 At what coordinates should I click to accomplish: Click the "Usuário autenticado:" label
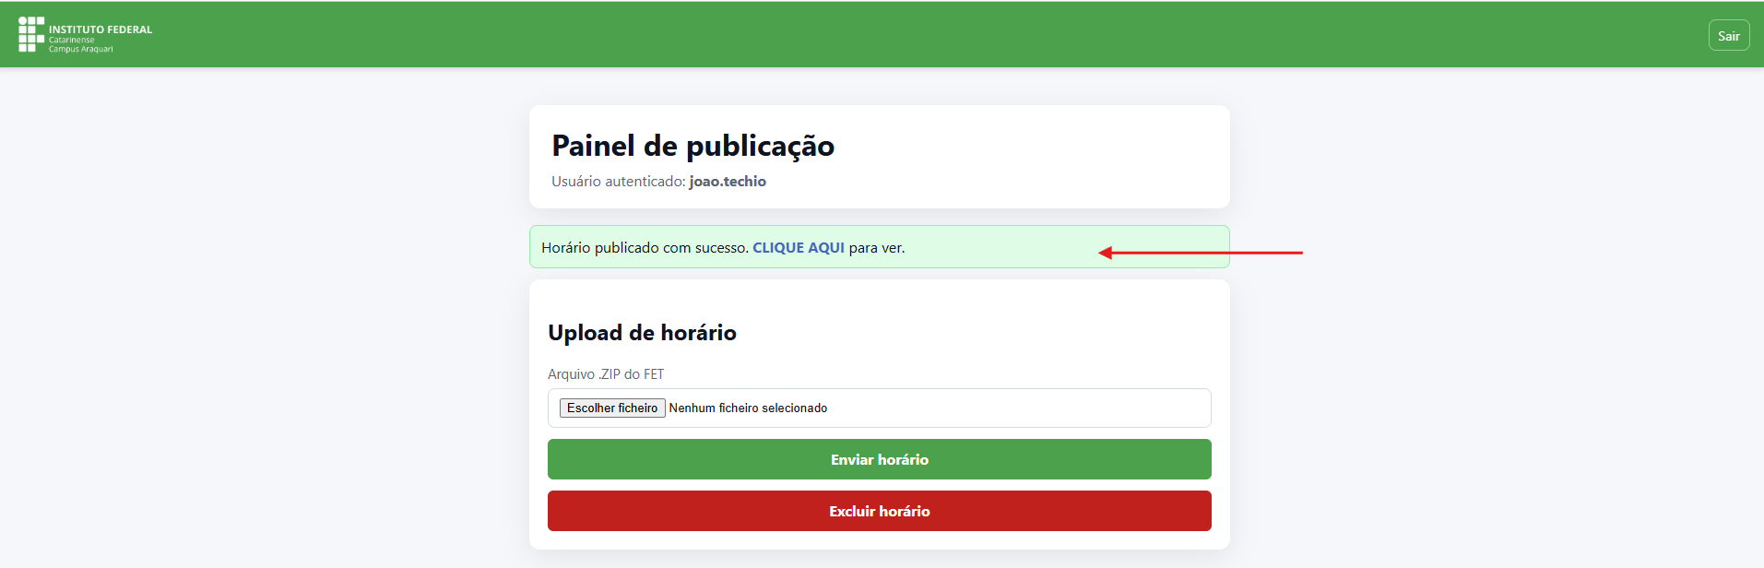(618, 182)
